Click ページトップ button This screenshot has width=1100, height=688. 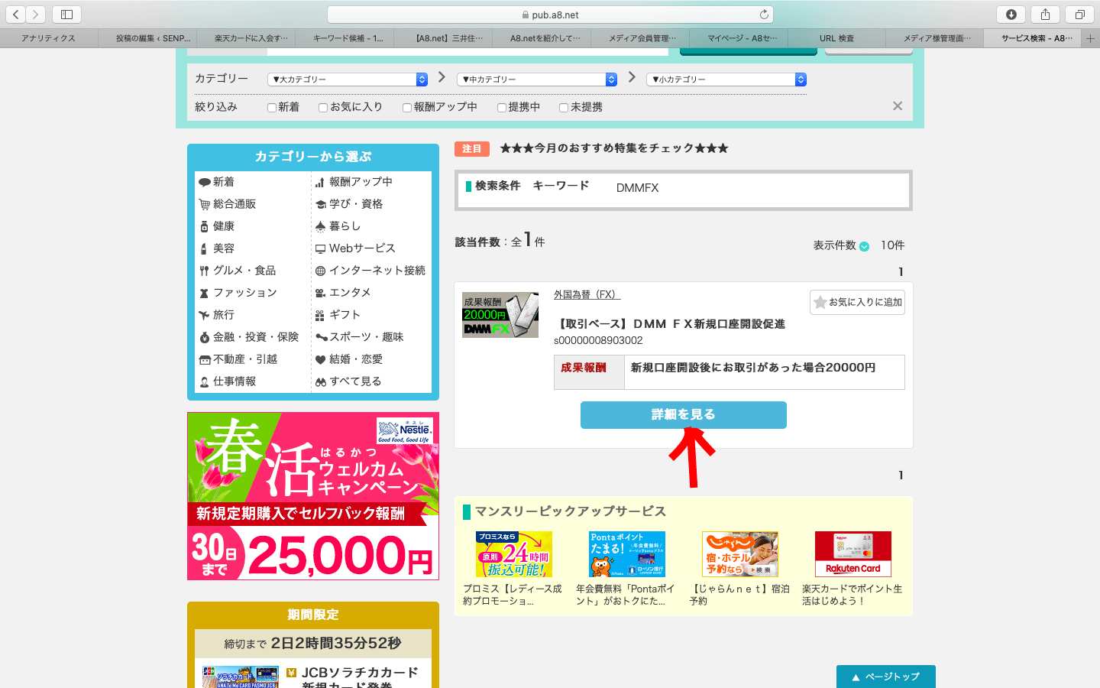click(886, 677)
